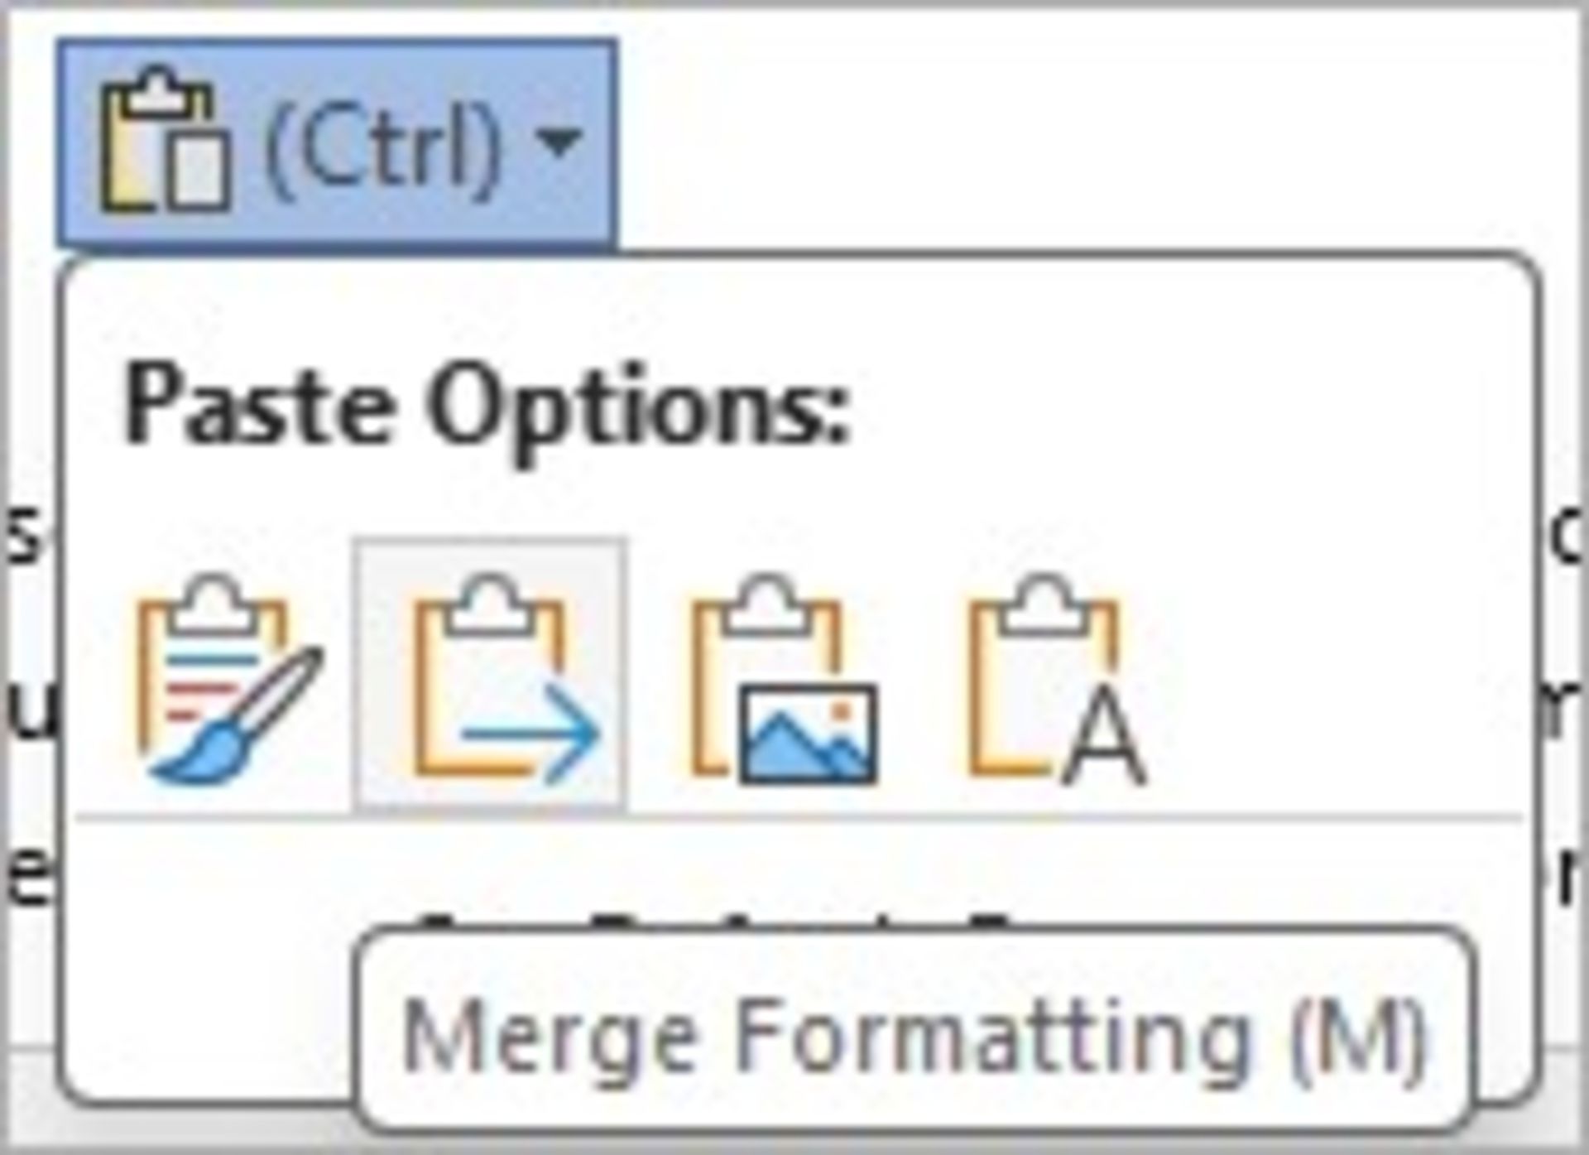
Task: Click the document text right of the popup
Action: [x=1568, y=712]
